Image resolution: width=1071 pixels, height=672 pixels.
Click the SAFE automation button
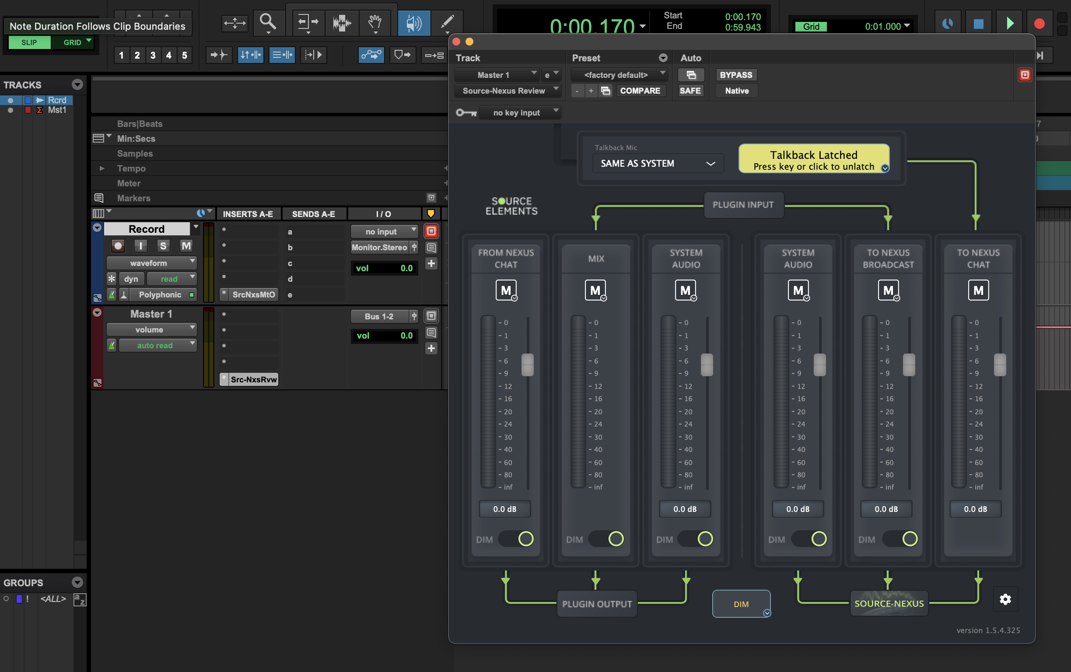(690, 91)
